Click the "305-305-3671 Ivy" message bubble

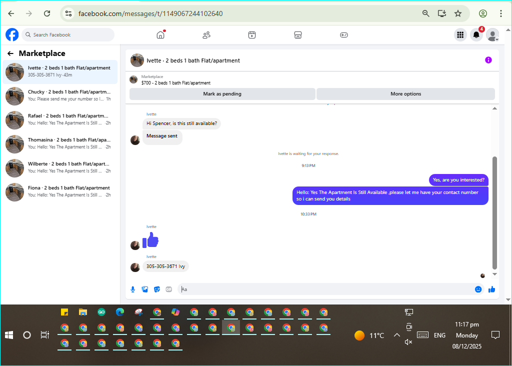coord(165,266)
